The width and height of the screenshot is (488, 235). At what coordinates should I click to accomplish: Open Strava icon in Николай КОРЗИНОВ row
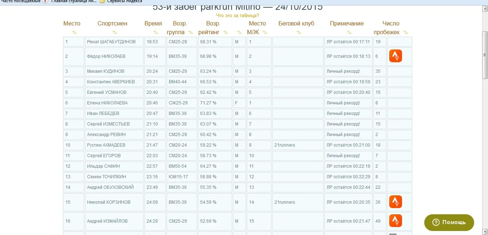pyautogui.click(x=395, y=202)
